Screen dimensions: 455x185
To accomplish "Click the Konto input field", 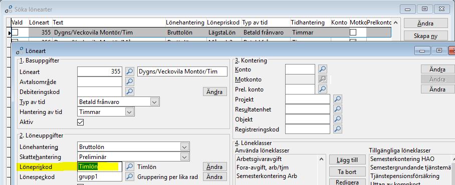I will [300, 69].
